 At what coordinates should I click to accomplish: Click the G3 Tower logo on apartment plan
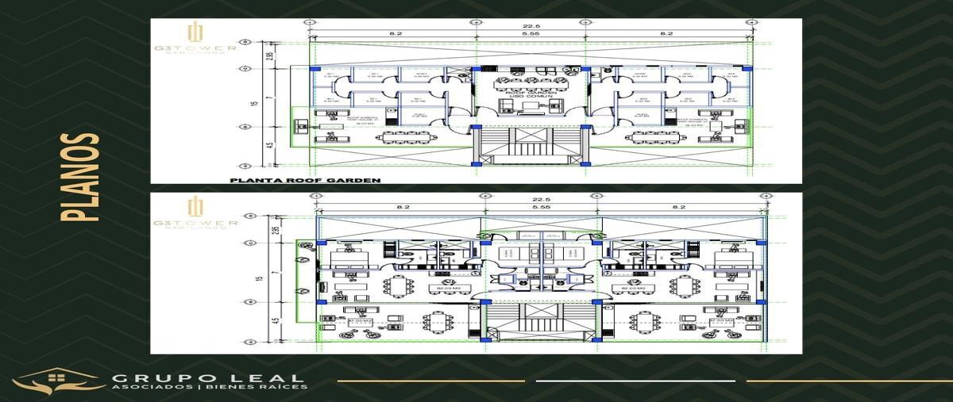click(x=195, y=216)
